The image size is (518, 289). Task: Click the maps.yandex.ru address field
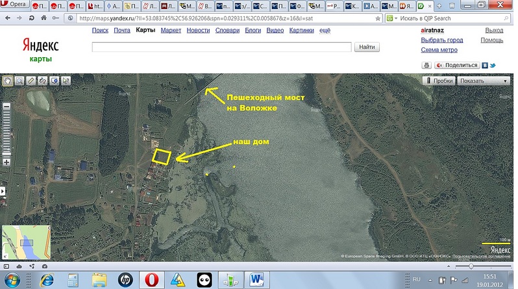click(x=225, y=19)
